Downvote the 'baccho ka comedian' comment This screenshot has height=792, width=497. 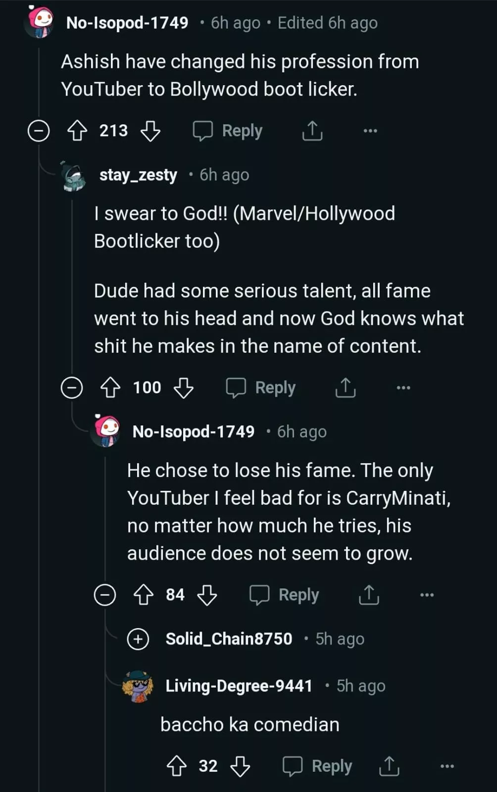(x=240, y=766)
